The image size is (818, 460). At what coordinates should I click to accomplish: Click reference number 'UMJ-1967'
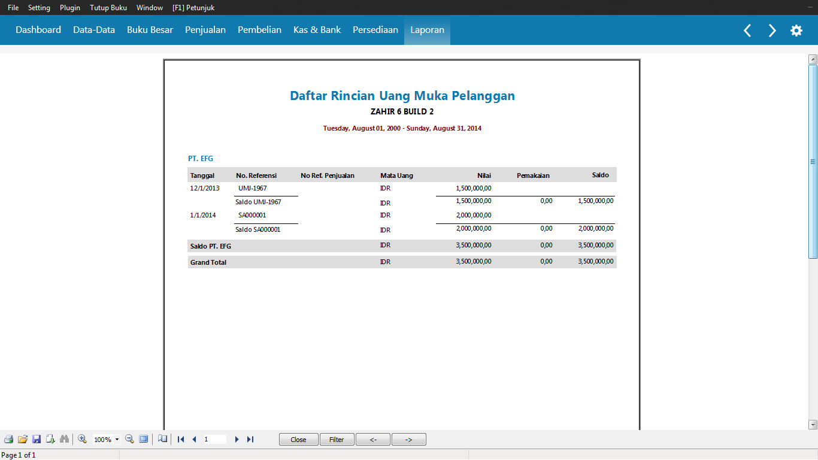coord(253,188)
